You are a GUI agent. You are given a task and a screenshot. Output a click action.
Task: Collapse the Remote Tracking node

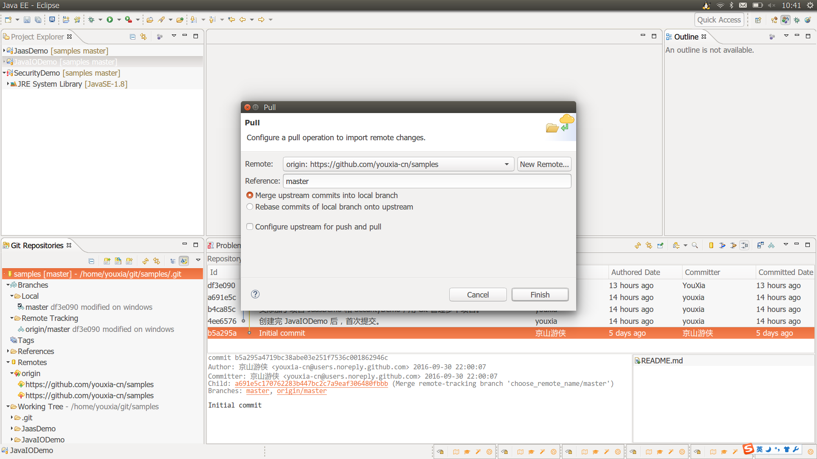point(12,318)
